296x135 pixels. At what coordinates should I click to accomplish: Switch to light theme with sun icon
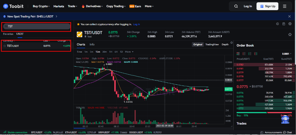click(277, 24)
